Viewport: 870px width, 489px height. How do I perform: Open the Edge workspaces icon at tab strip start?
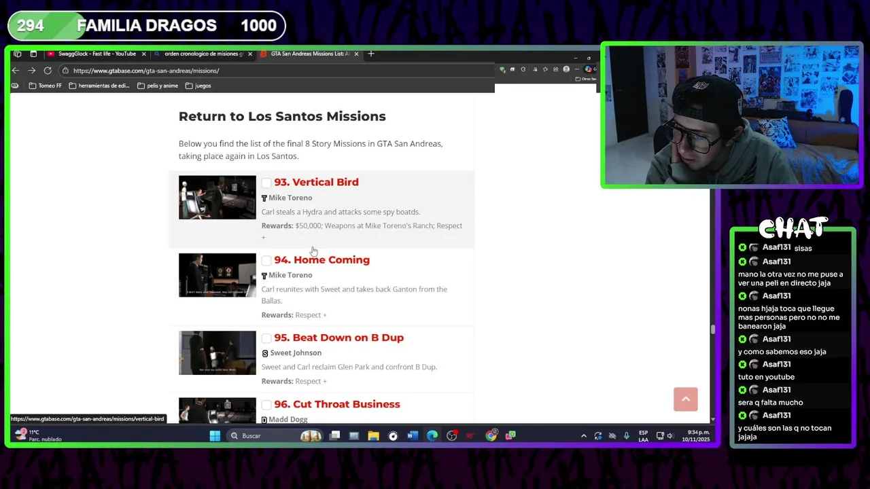[x=18, y=54]
